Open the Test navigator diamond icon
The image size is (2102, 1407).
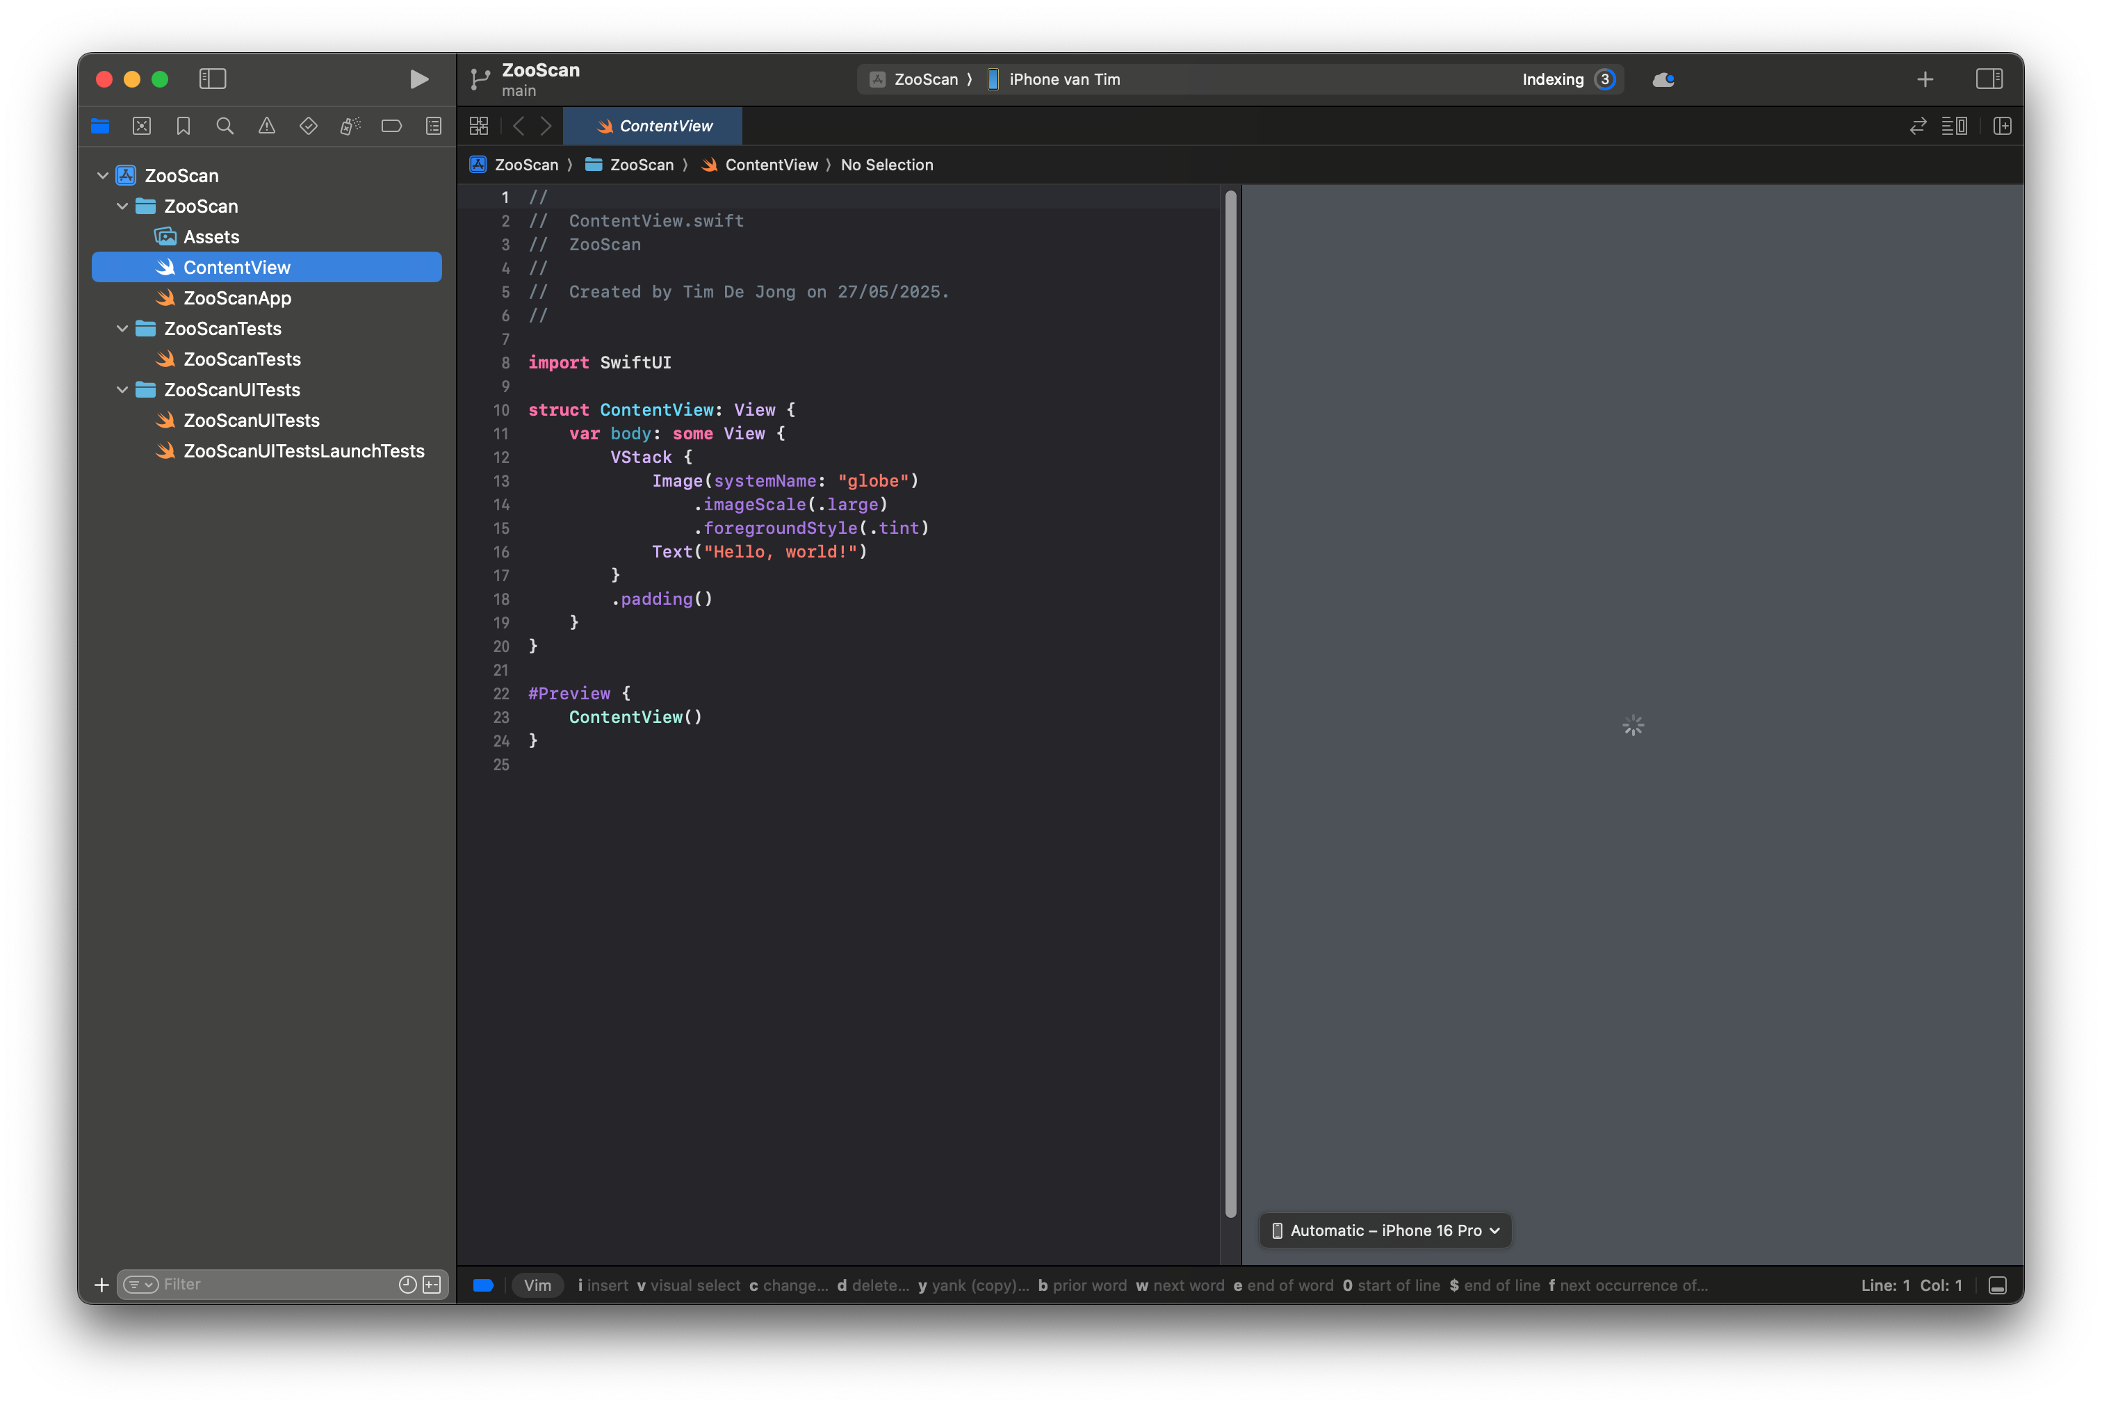coord(309,127)
